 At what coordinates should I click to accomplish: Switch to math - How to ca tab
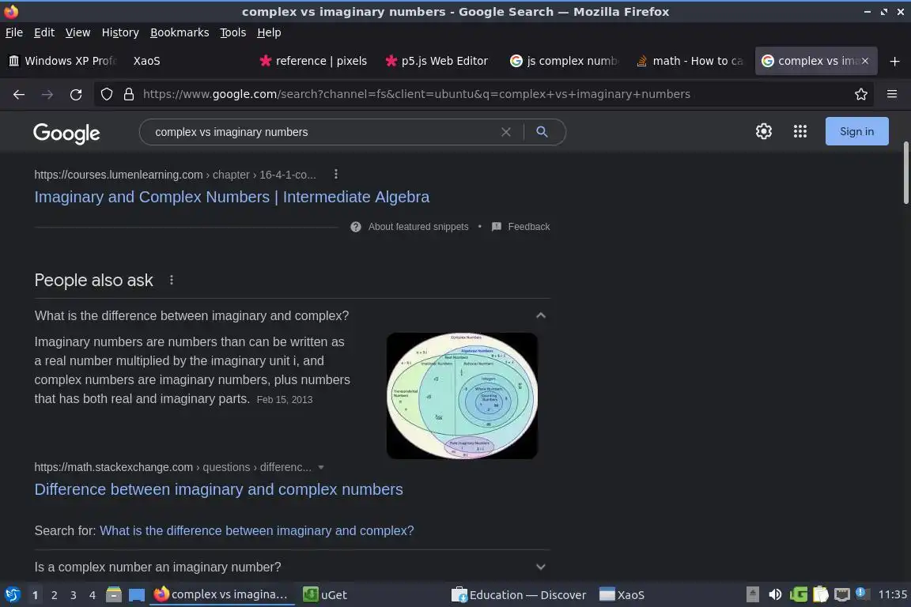(690, 61)
